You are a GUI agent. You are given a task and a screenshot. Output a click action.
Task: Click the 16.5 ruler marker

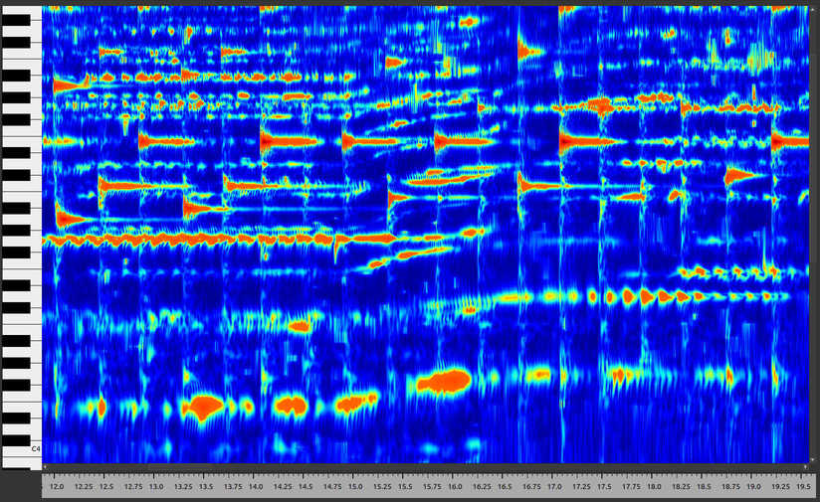click(505, 488)
